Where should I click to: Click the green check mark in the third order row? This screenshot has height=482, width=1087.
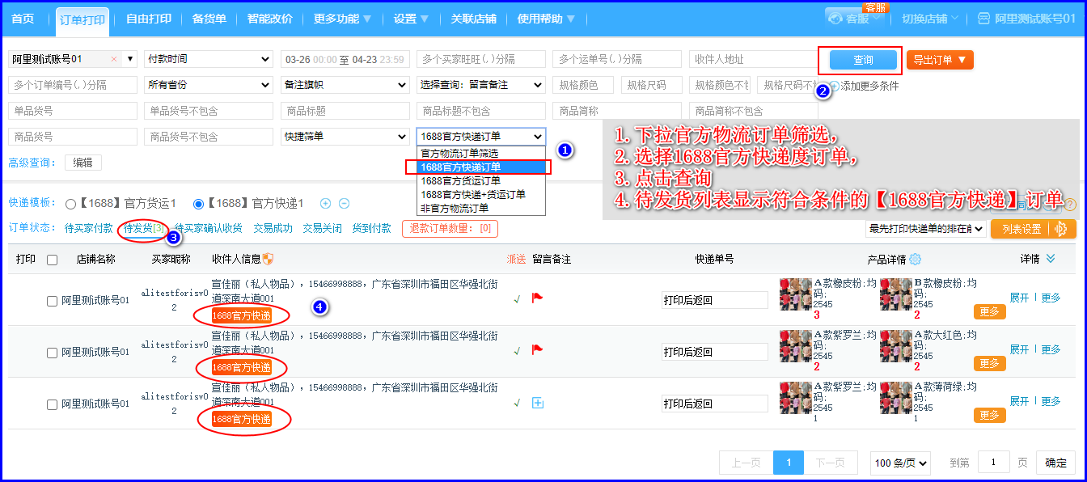pos(517,403)
